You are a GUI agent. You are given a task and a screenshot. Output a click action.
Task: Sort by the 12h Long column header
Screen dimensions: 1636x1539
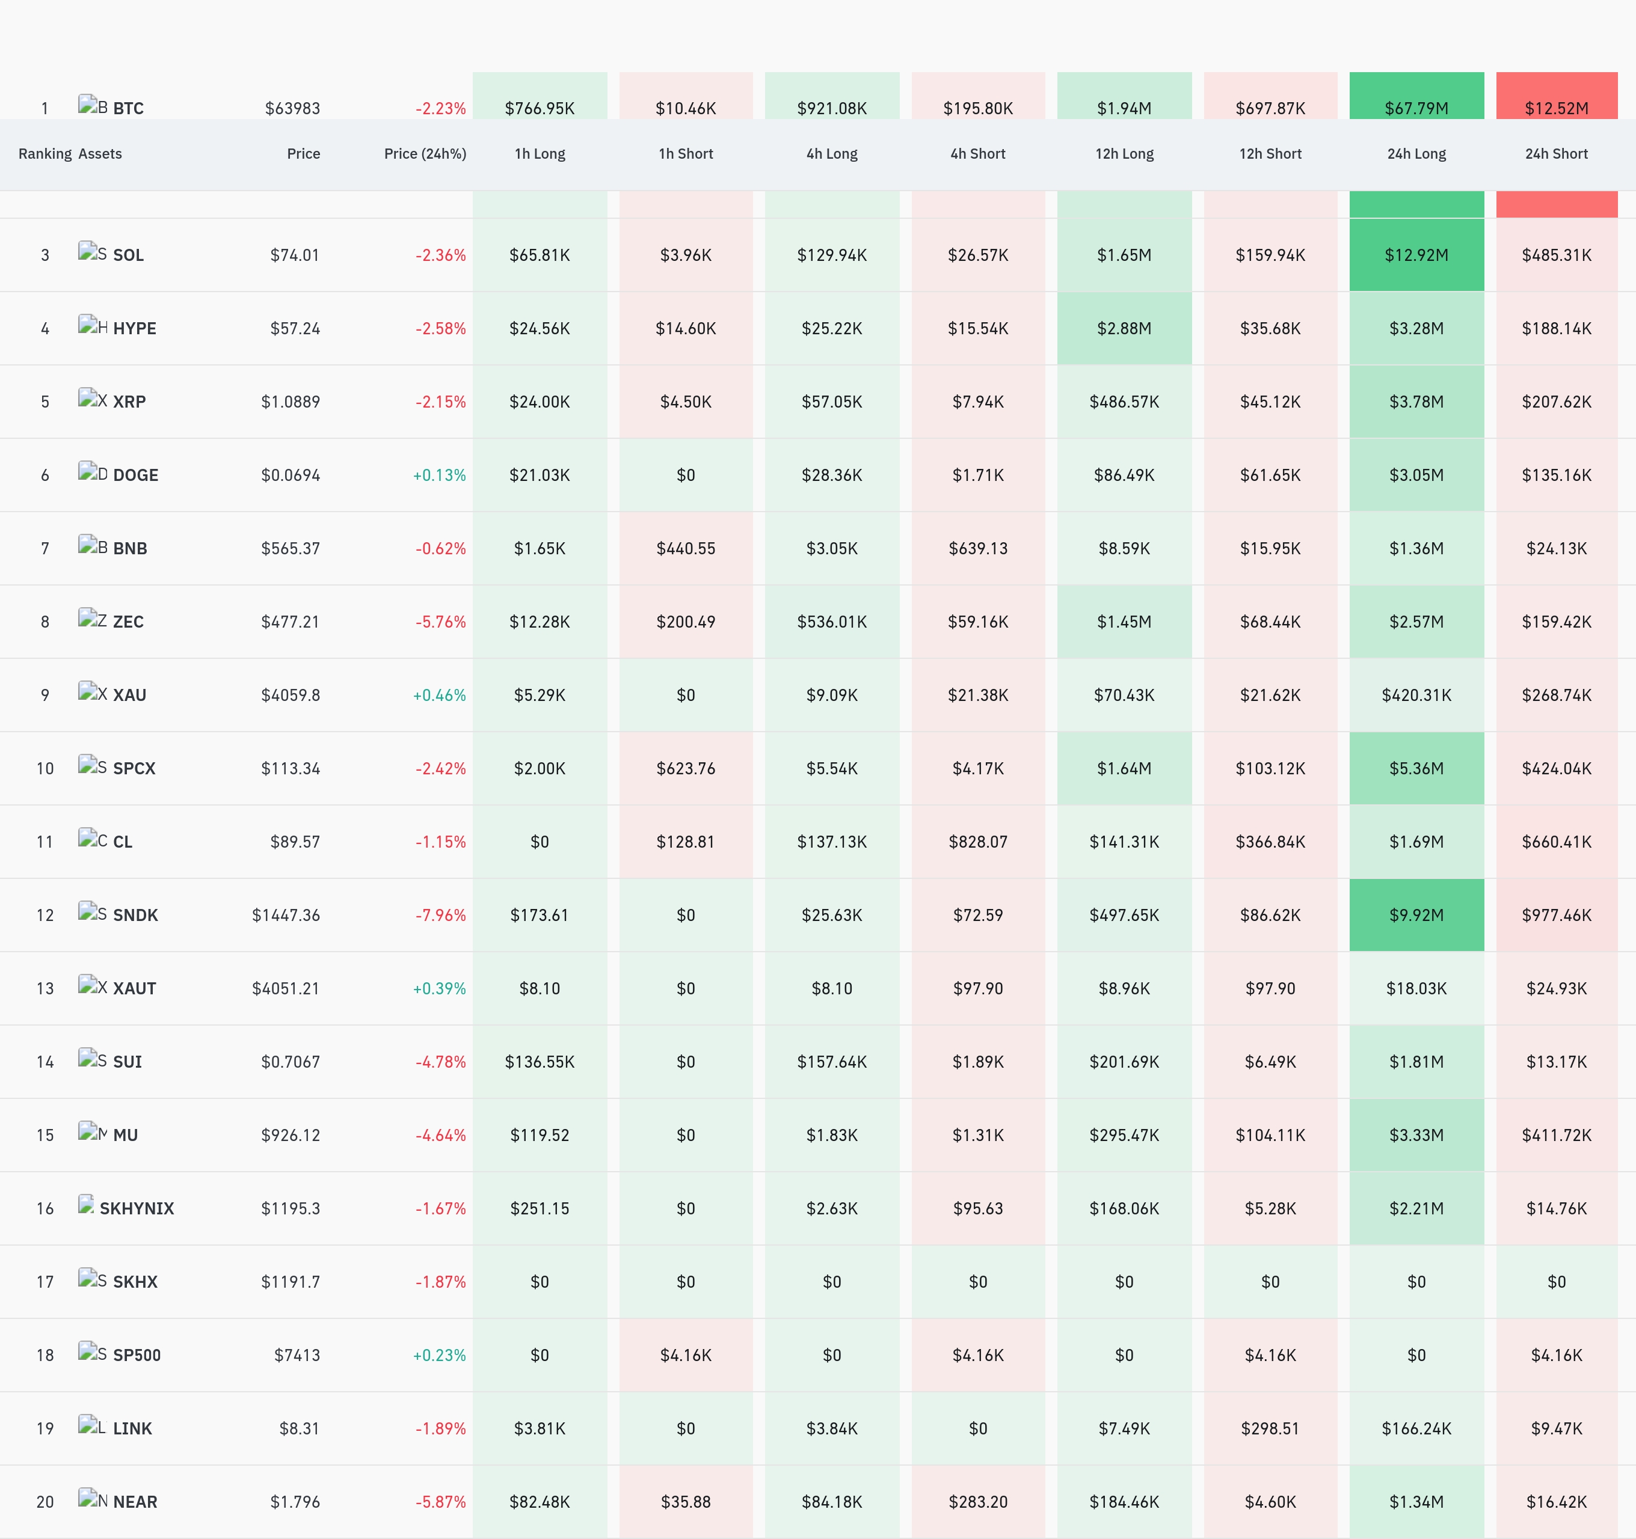click(1124, 154)
